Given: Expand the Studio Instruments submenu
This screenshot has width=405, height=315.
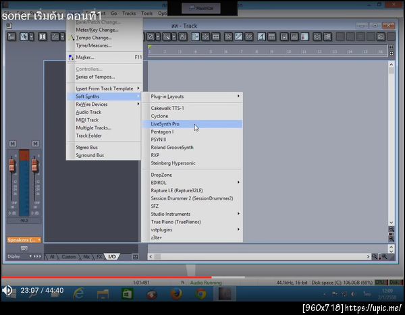Looking at the screenshot, I should tap(192, 214).
